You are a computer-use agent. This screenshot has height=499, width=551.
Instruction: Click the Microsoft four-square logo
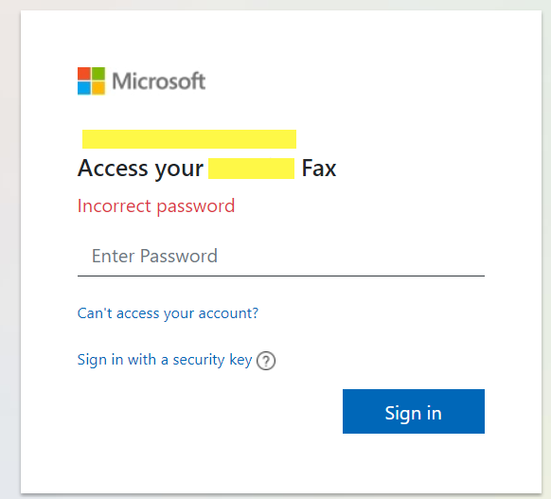(x=91, y=80)
